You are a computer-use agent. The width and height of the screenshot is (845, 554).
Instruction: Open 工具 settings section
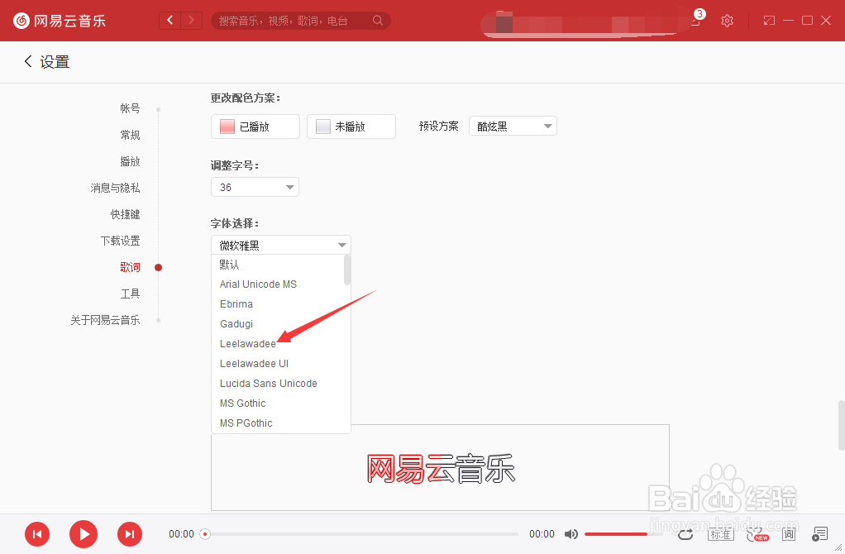(x=130, y=294)
